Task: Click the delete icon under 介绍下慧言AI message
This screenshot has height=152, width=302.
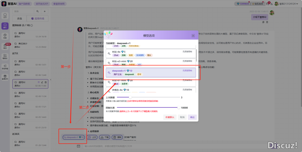Action: pyautogui.click(x=267, y=22)
